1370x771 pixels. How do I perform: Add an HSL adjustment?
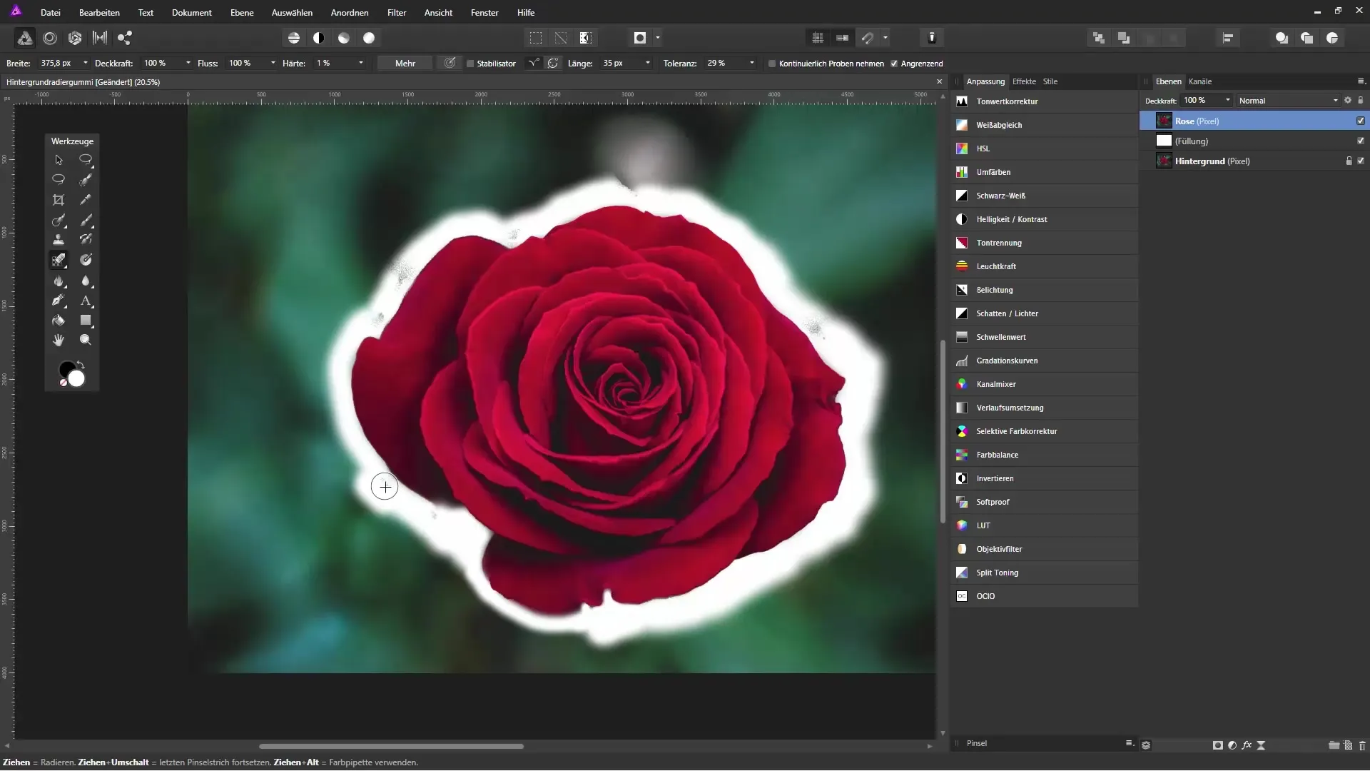pos(1045,148)
